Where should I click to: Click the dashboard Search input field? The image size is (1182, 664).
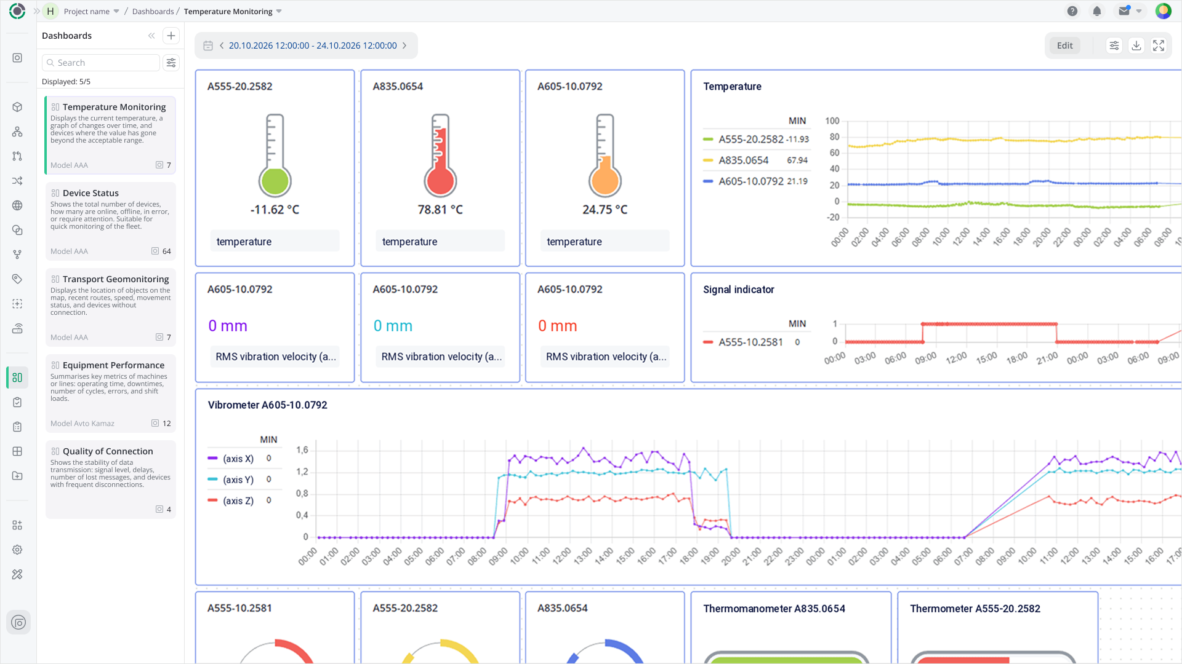tap(101, 63)
